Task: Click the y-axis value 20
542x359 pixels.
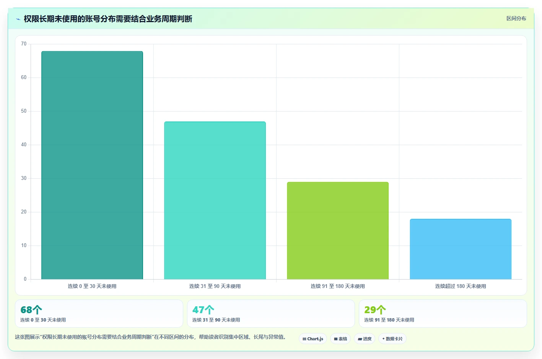Action: pyautogui.click(x=24, y=212)
